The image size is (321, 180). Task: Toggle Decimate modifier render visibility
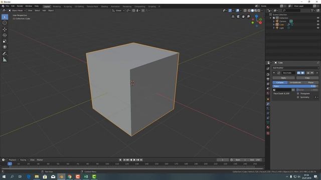point(299,73)
